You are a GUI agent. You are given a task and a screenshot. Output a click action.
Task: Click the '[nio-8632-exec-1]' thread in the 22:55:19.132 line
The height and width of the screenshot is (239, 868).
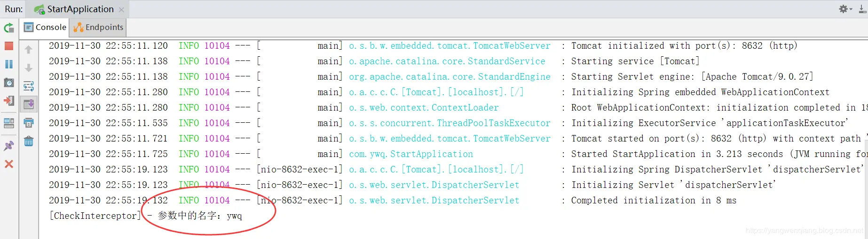coord(300,200)
